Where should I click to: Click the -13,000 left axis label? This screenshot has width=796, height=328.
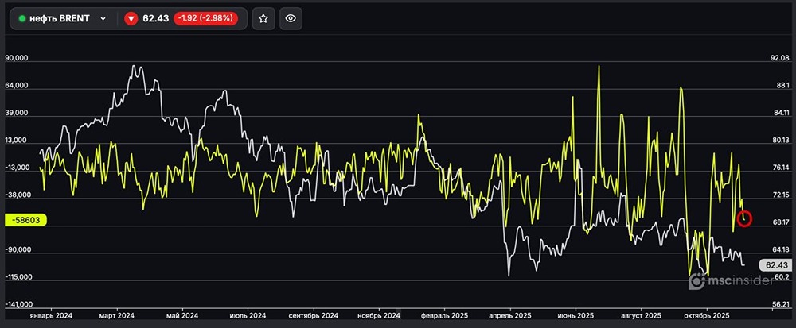18,168
